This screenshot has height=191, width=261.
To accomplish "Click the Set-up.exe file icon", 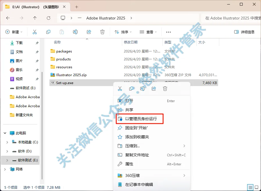I will tap(52, 83).
